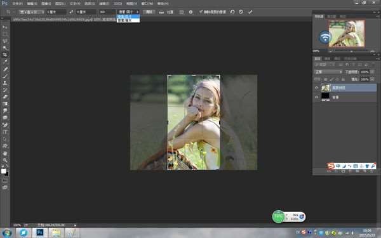Choose the Clone Stamp tool
Screen dimensions: 381x238
point(5,83)
